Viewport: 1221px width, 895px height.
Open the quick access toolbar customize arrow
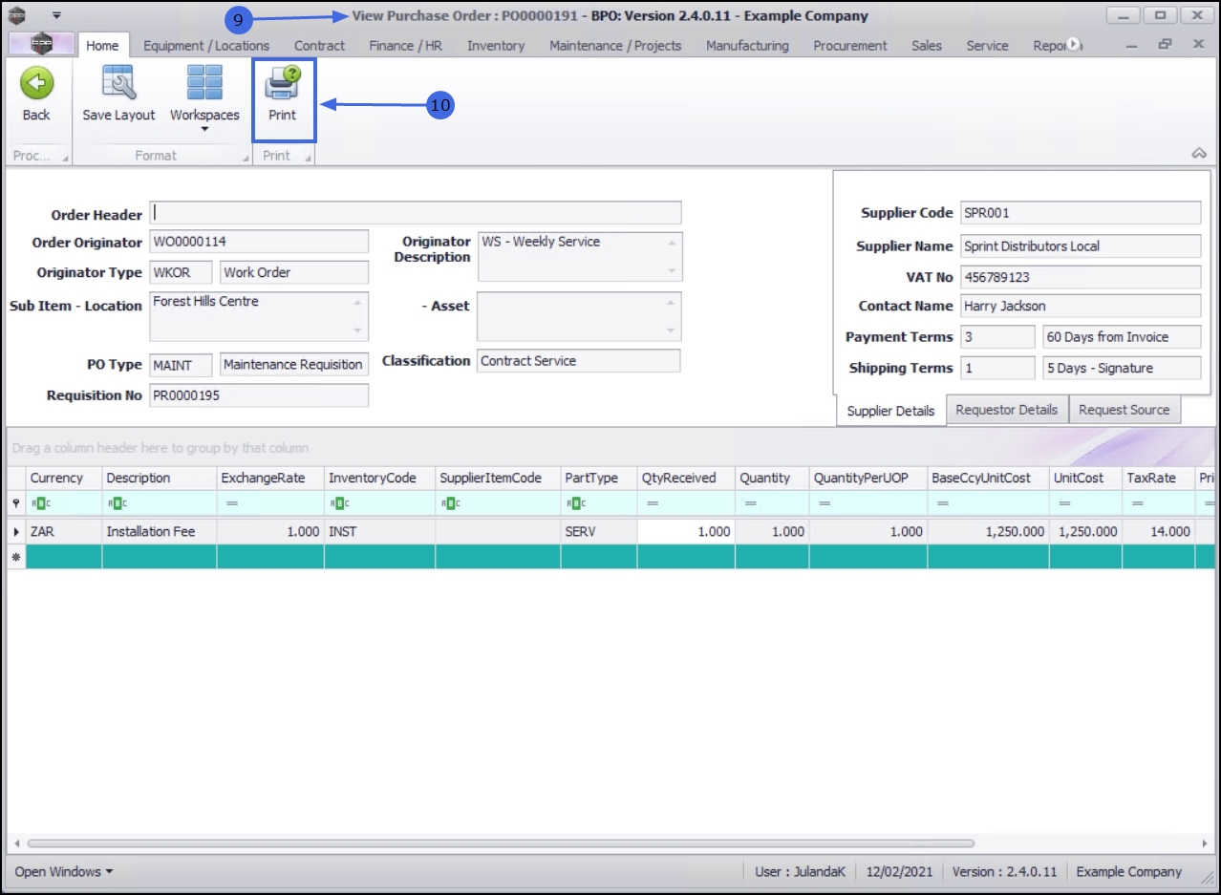coord(56,15)
